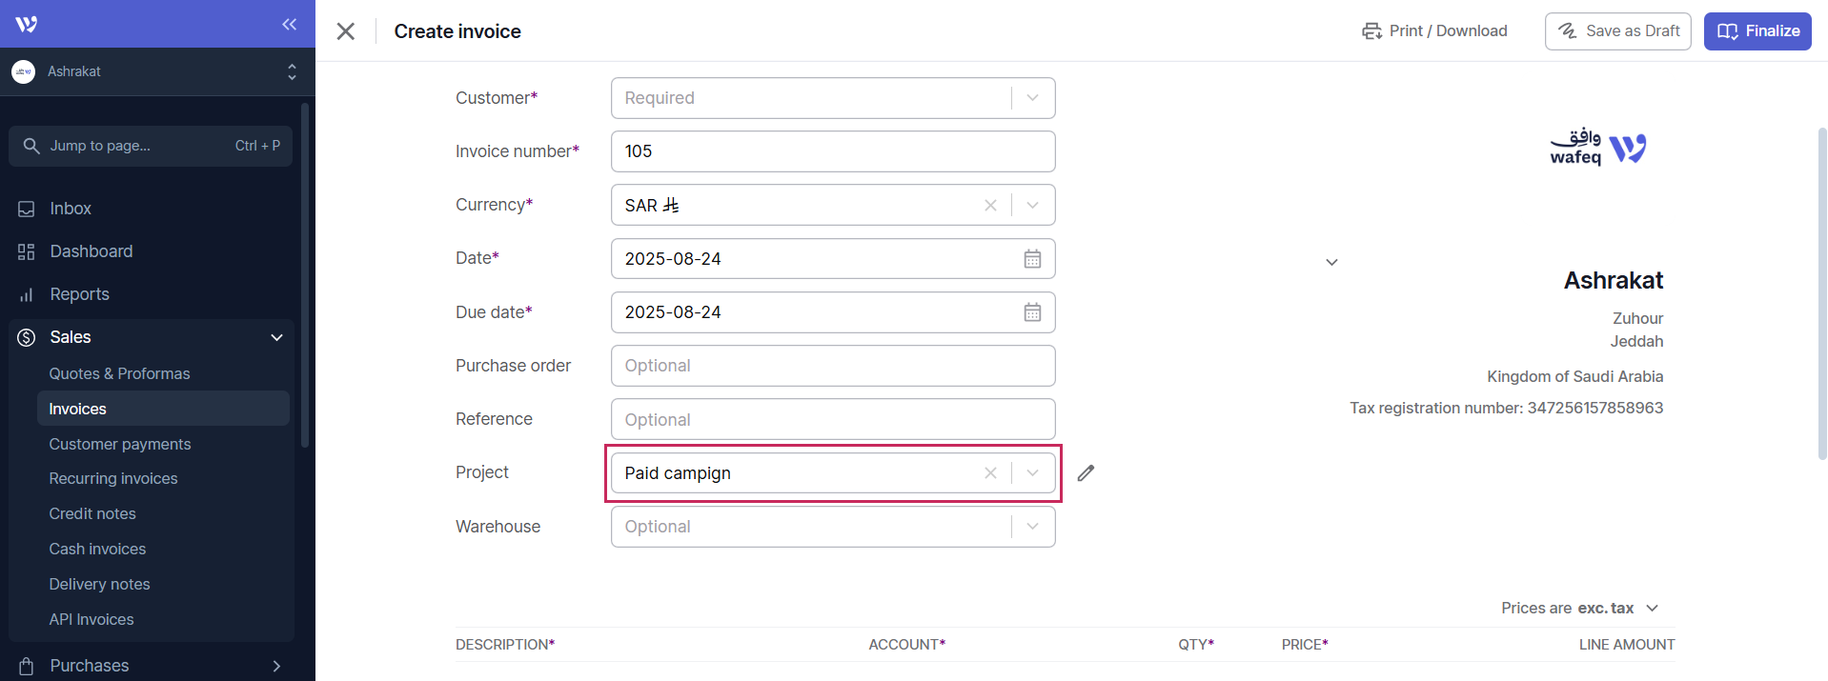Open the Date field calendar icon

(1032, 258)
